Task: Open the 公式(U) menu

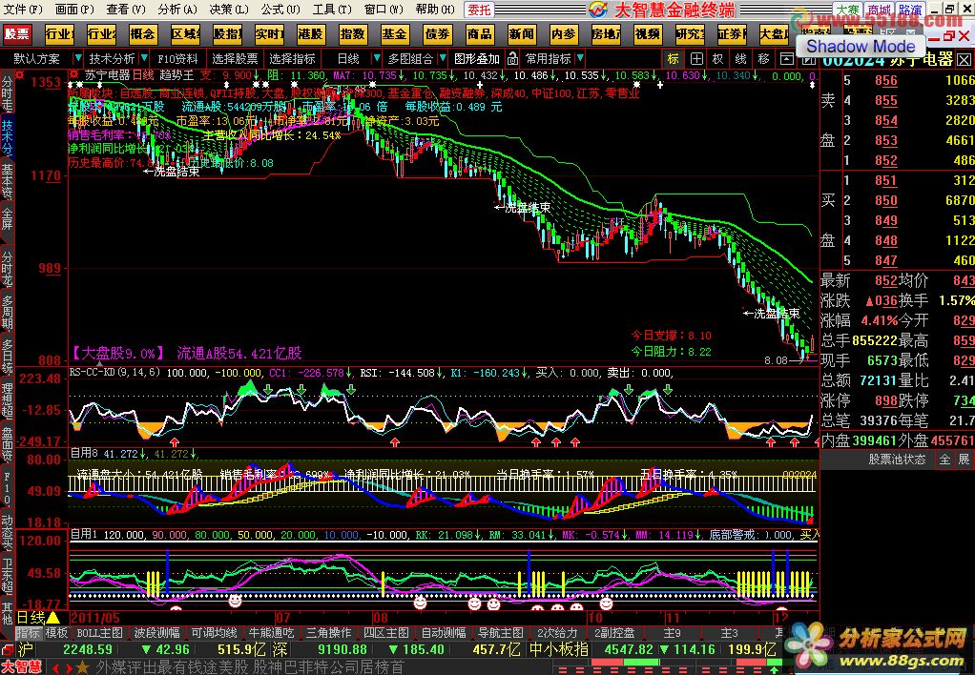Action: pyautogui.click(x=280, y=9)
